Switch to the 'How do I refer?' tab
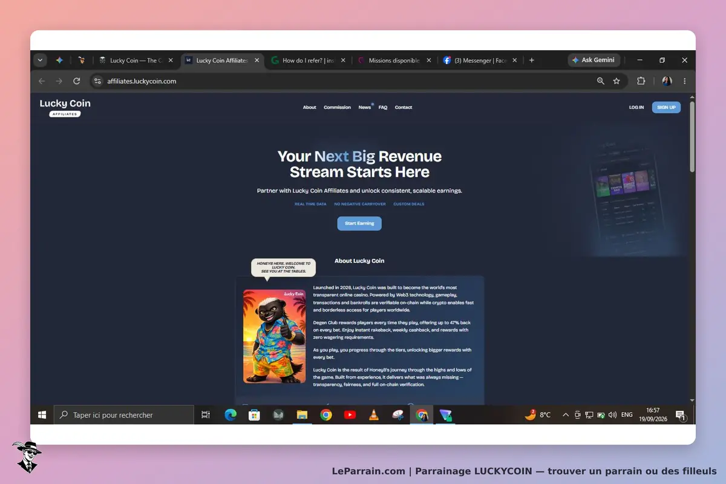 [309, 60]
